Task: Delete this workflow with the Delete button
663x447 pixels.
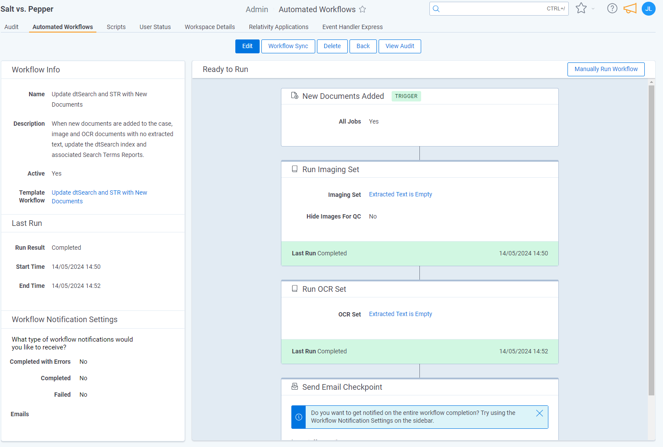Action: [x=332, y=46]
